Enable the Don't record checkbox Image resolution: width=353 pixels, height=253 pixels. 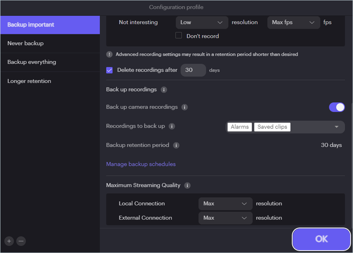[x=179, y=36]
